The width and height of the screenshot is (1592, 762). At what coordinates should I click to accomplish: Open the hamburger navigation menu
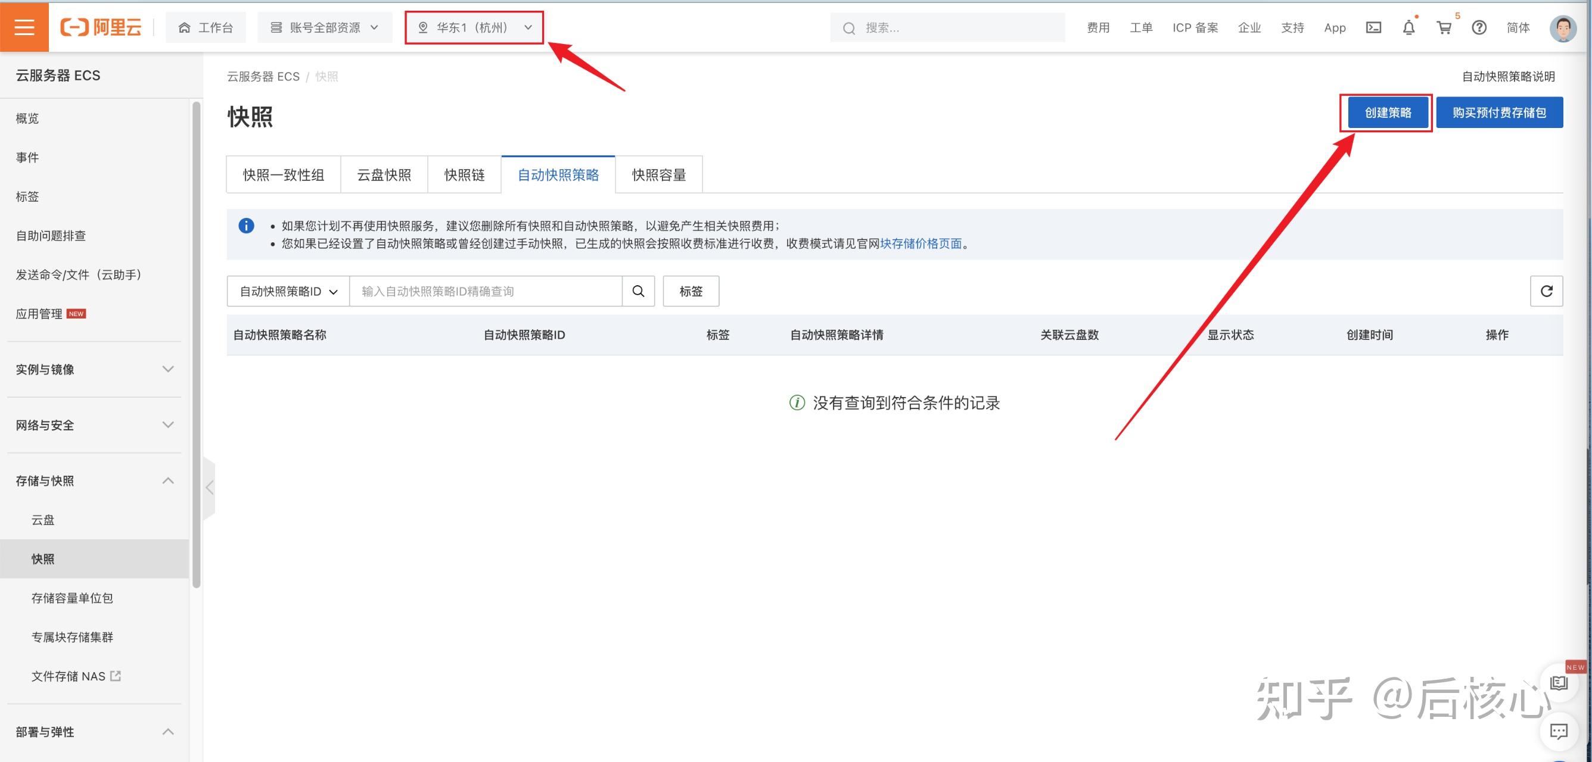24,27
